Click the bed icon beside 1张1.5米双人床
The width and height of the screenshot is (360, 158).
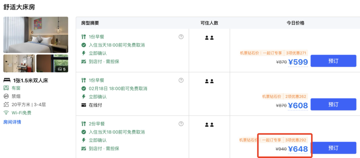(x=6, y=80)
